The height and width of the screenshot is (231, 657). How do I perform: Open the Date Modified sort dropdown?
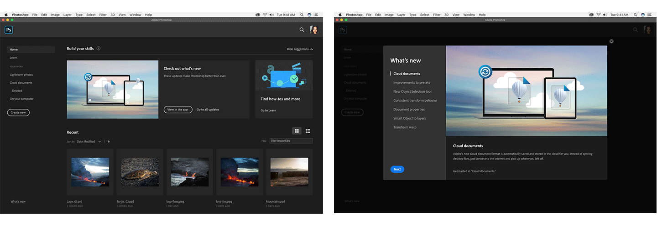coord(89,141)
